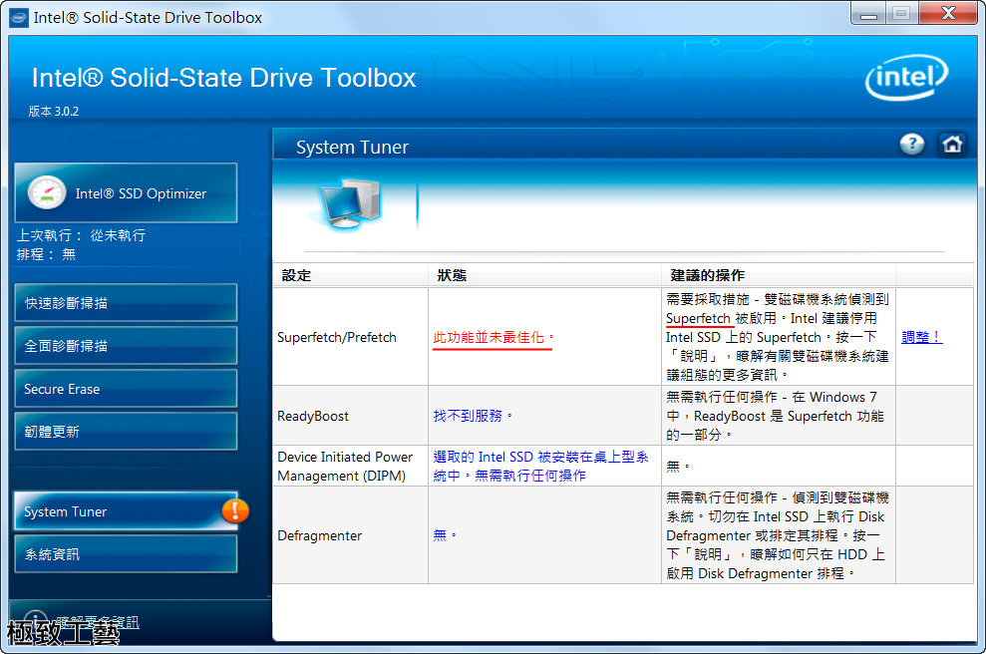The width and height of the screenshot is (986, 654).
Task: Open Secure Erase
Action: pyautogui.click(x=126, y=389)
